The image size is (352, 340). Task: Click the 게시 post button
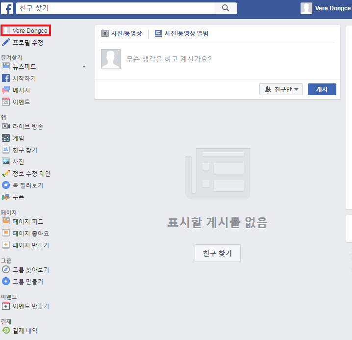[x=322, y=89]
